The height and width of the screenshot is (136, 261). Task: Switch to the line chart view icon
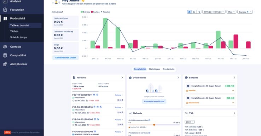coord(199,12)
